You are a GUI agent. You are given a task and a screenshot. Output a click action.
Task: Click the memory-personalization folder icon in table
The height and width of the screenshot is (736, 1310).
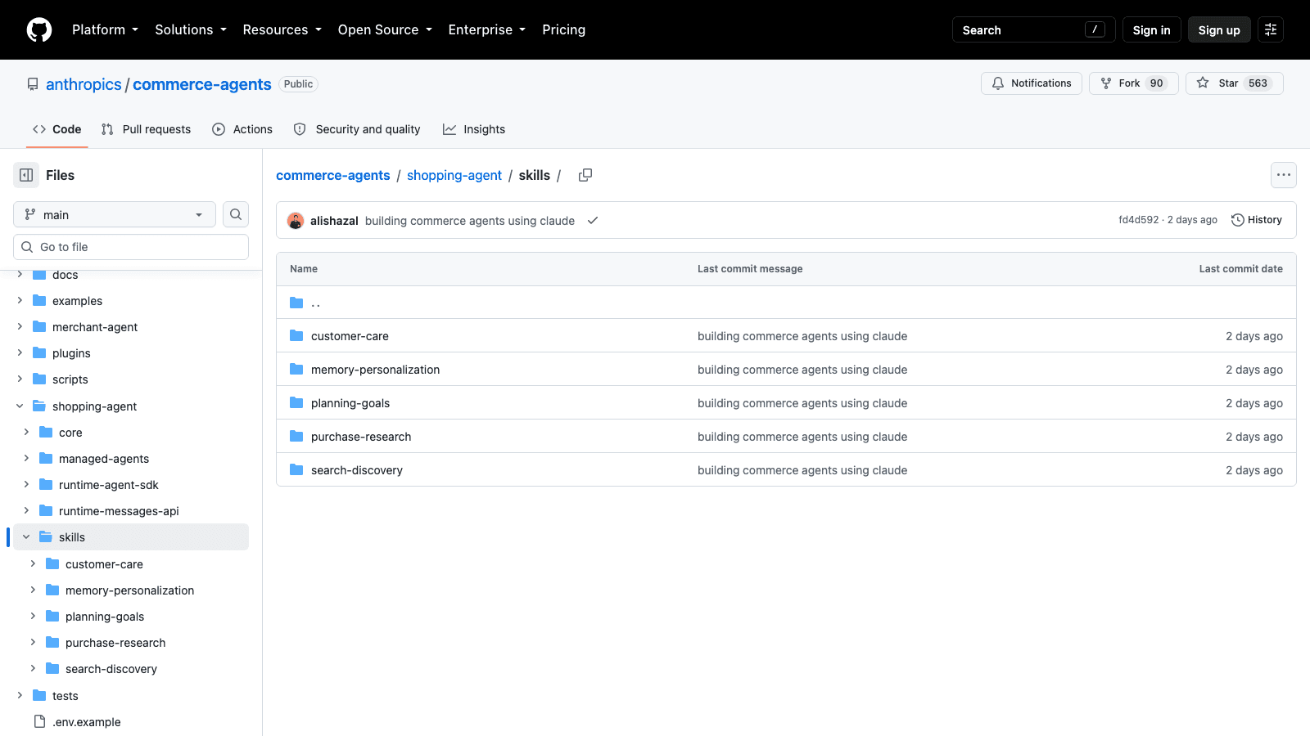tap(296, 370)
